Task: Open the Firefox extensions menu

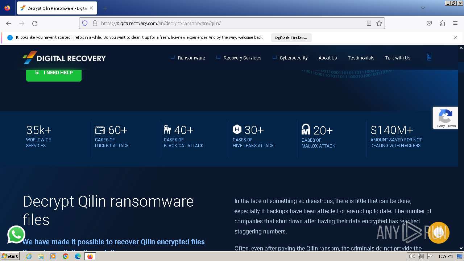Action: click(442, 23)
